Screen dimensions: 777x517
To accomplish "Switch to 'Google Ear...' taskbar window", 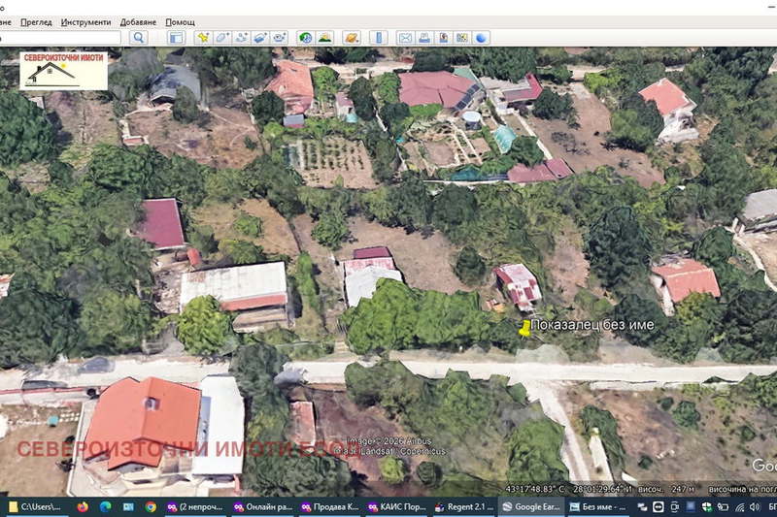I will point(531,507).
